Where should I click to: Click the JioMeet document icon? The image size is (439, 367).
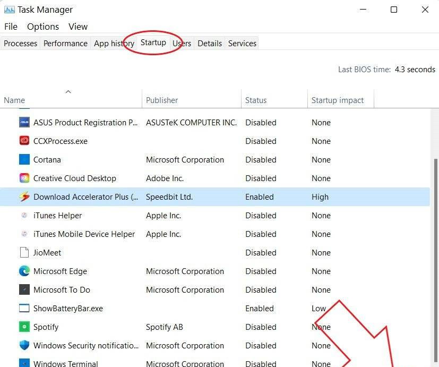point(24,252)
